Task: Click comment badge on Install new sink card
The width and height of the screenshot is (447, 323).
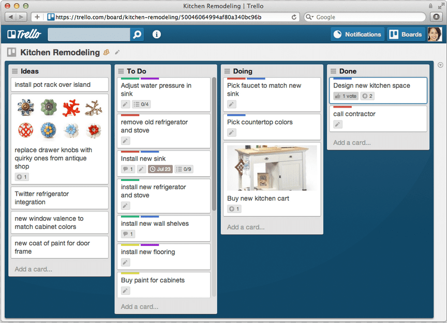Action: [x=128, y=169]
